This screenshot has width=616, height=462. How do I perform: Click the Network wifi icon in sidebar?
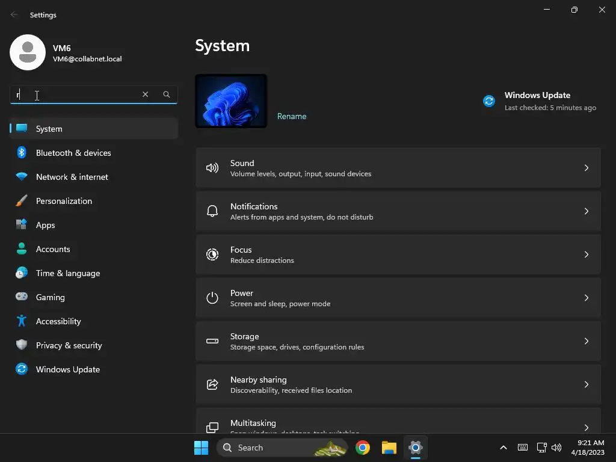point(22,176)
